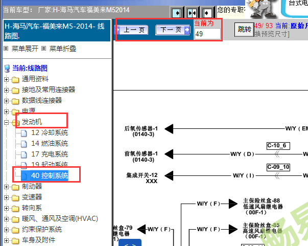
Task: Click the 主保险丝盒-85 高速风扇继电器 label
Action: [263, 231]
